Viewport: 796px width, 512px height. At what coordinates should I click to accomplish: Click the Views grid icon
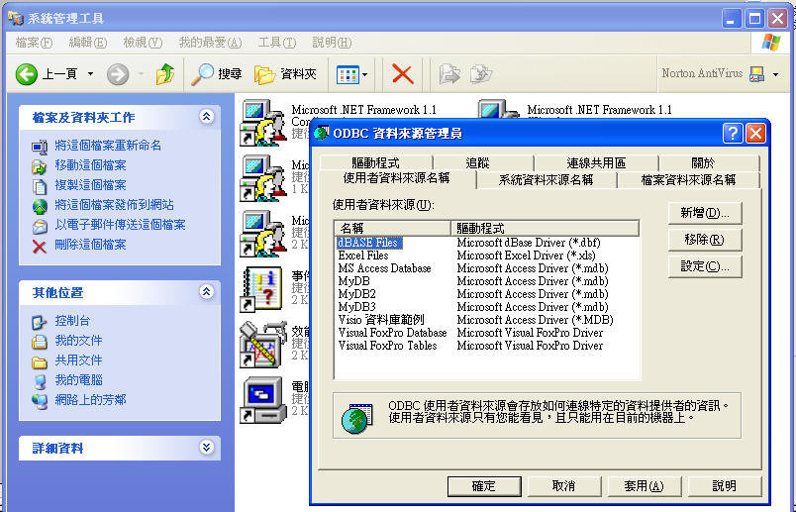pos(348,75)
